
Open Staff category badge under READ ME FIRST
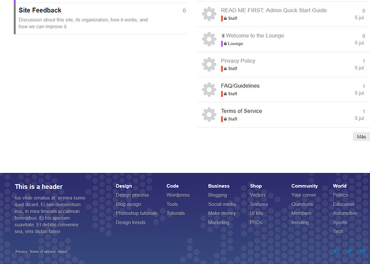229,18
